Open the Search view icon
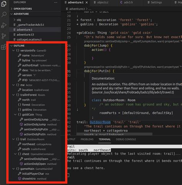The height and width of the screenshot is (185, 182). pyautogui.click(x=4, y=14)
